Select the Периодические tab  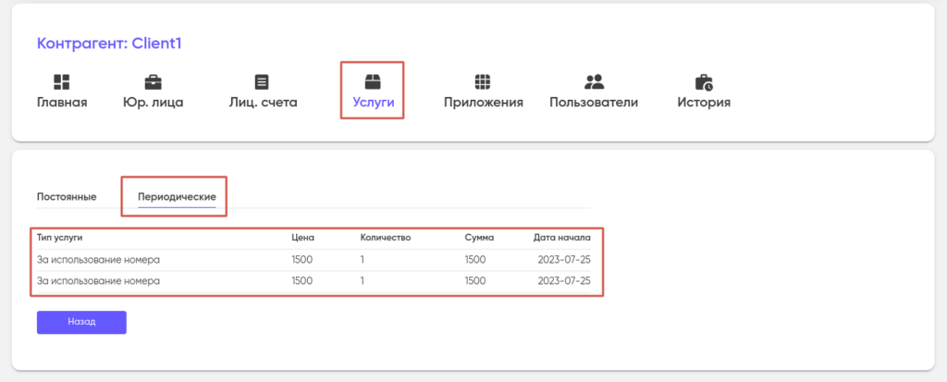tap(177, 196)
